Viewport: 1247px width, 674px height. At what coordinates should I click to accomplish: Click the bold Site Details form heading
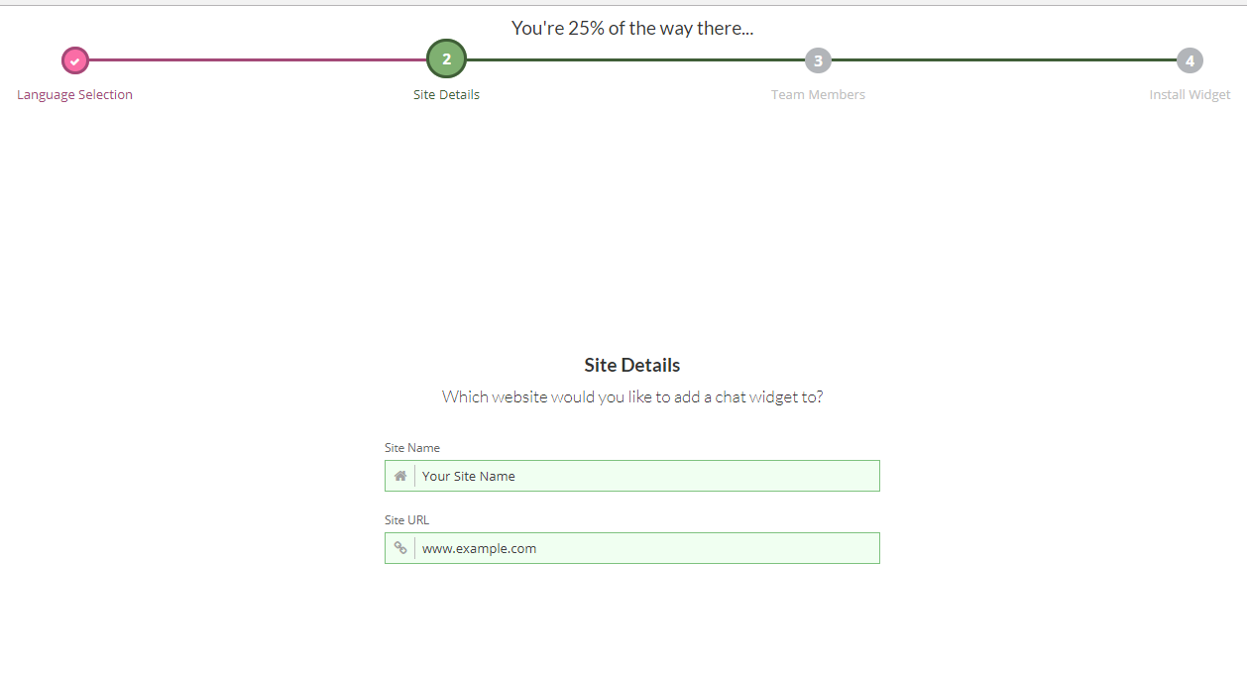(632, 365)
